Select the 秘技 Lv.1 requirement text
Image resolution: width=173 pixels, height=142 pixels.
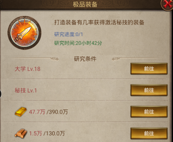[26, 90]
